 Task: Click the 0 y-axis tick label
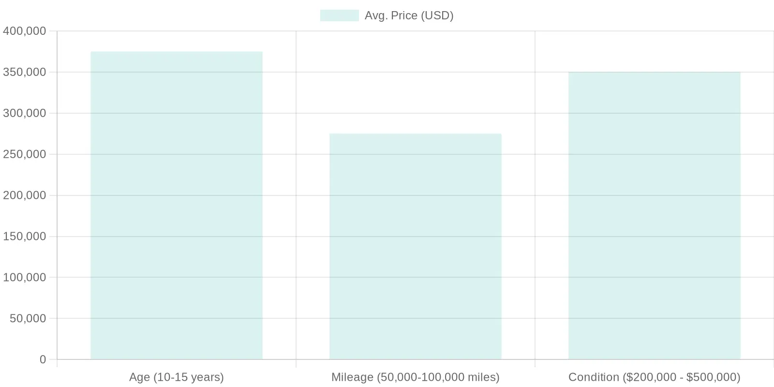coord(43,359)
